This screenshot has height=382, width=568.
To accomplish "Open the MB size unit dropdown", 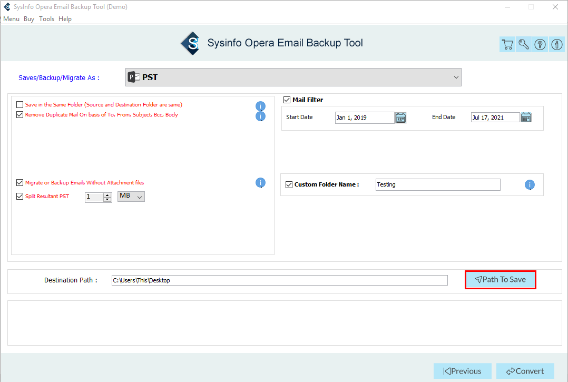I will (131, 197).
